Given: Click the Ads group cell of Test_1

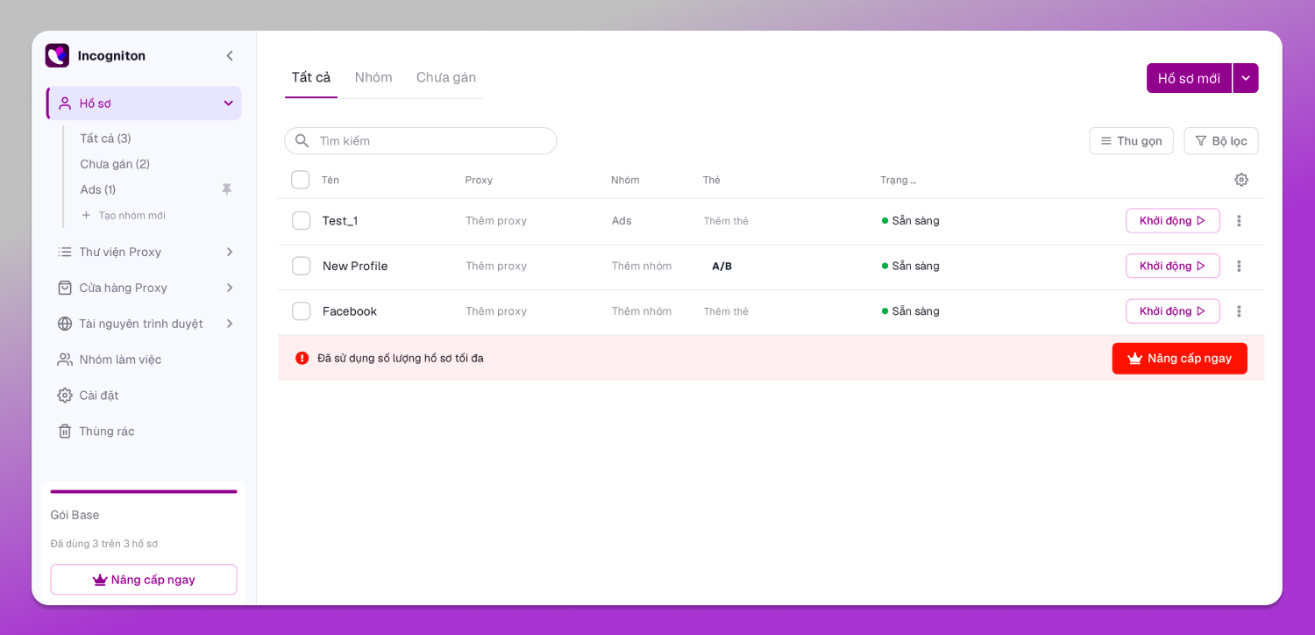Looking at the screenshot, I should [x=622, y=221].
